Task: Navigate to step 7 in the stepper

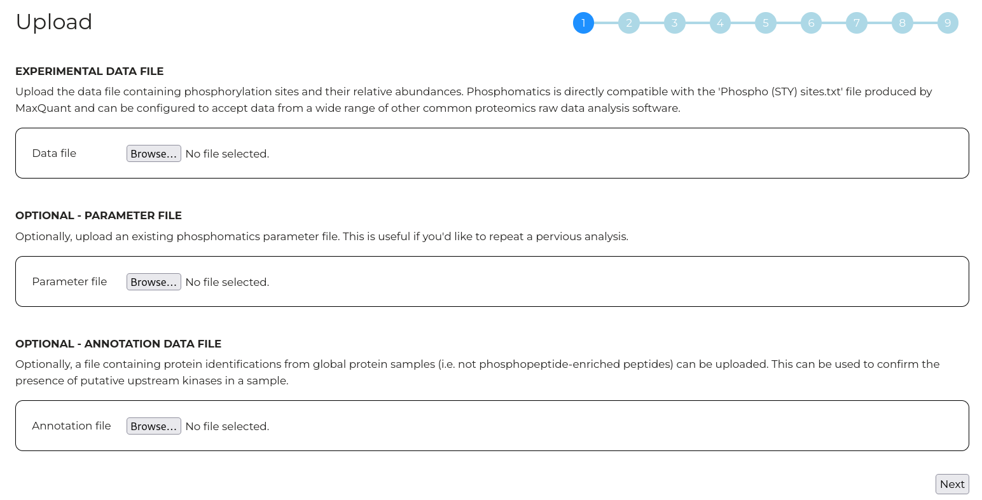Action: [857, 23]
